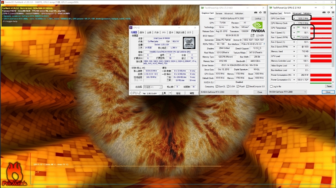Click the NVIDIA SLI Disabled field
This screenshot has height=188, width=336.
click(x=240, y=82)
